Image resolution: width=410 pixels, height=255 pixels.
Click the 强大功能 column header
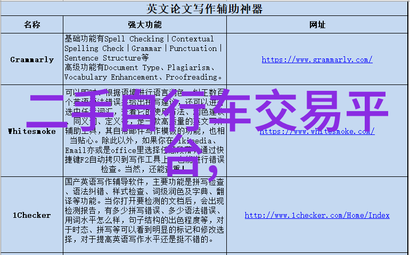pyautogui.click(x=145, y=25)
